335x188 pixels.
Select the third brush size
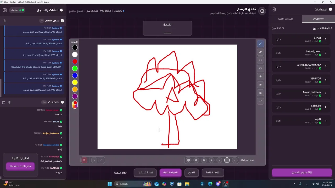coord(219,160)
